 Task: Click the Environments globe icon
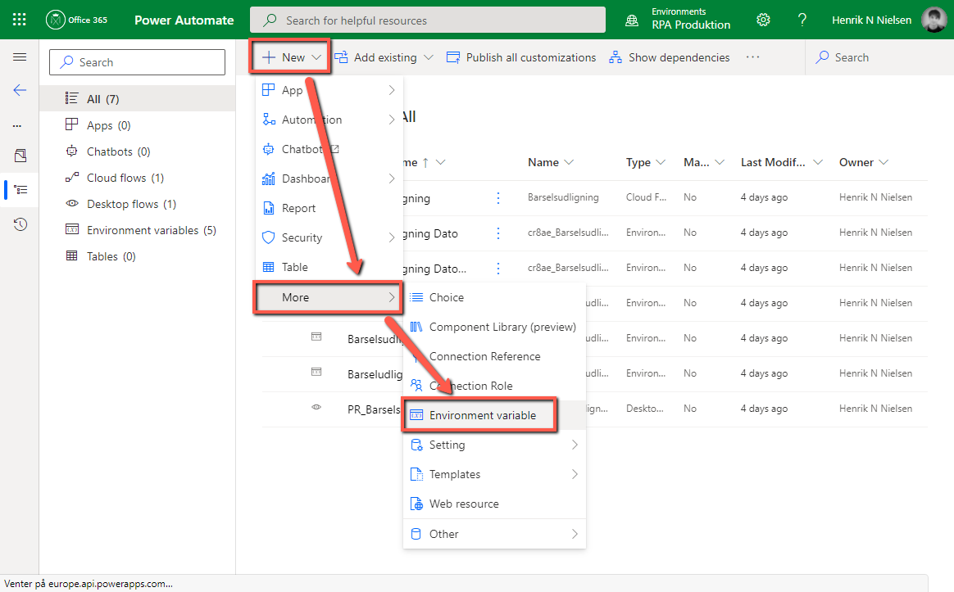pos(632,20)
